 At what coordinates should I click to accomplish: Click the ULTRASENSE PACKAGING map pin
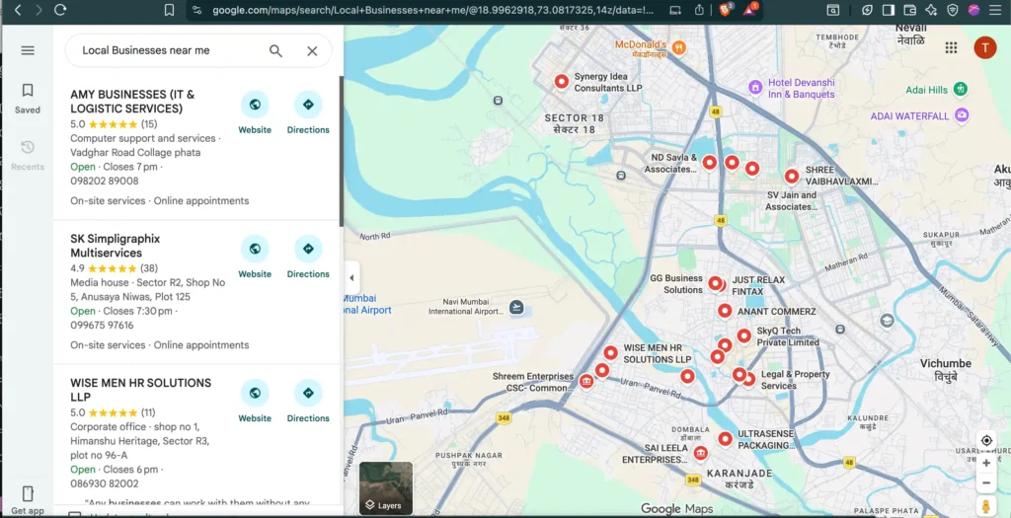(726, 439)
